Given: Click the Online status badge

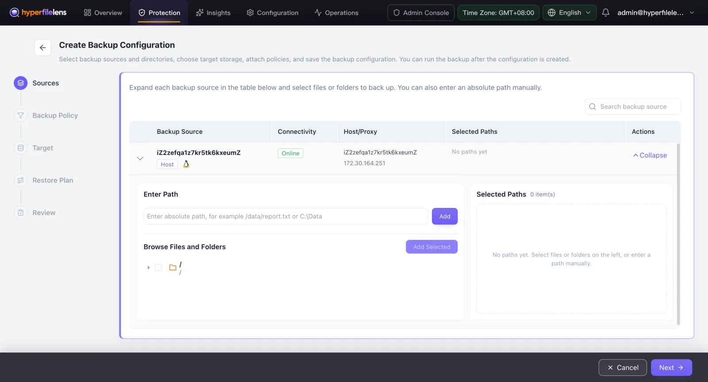Looking at the screenshot, I should tap(290, 153).
